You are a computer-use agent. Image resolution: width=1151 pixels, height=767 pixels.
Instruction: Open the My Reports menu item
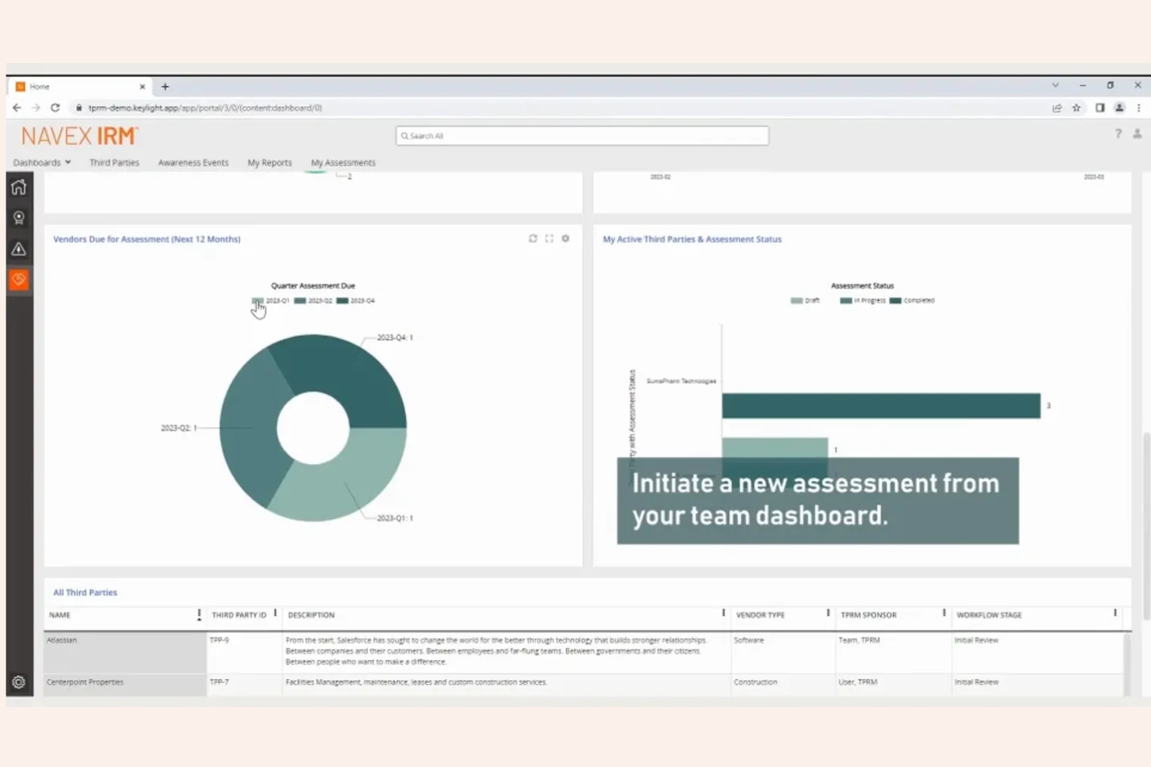click(269, 162)
